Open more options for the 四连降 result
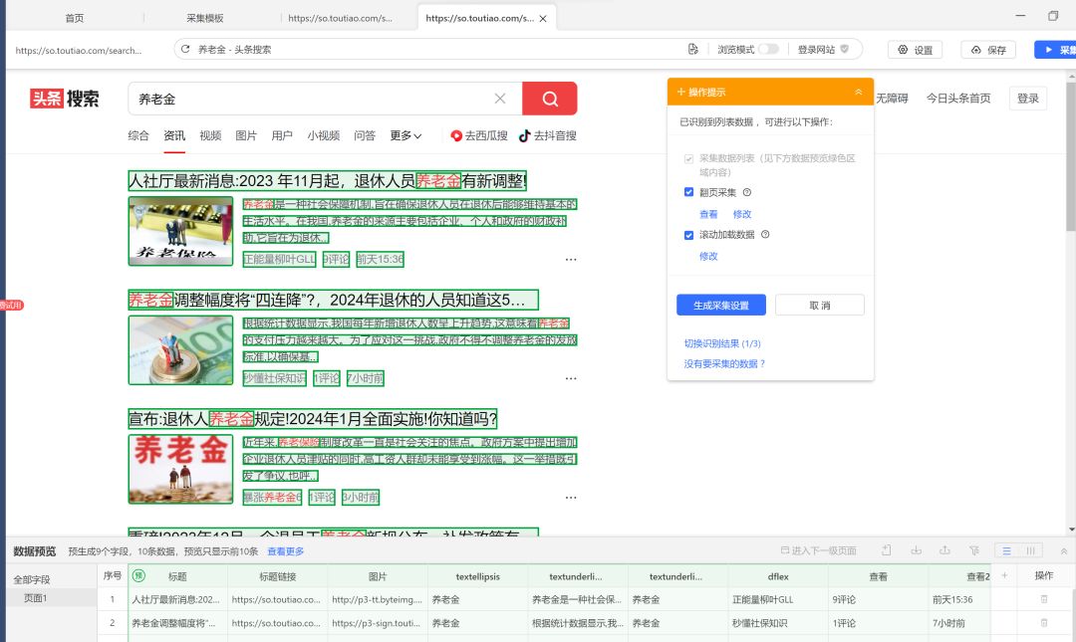Screen dimensions: 1076x642 [570, 378]
